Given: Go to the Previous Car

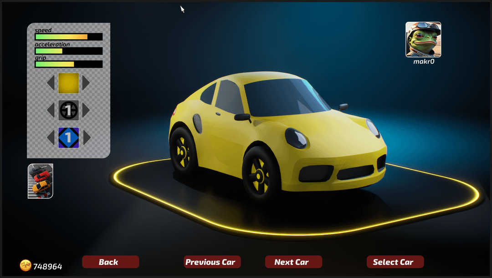Looking at the screenshot, I should pos(212,262).
